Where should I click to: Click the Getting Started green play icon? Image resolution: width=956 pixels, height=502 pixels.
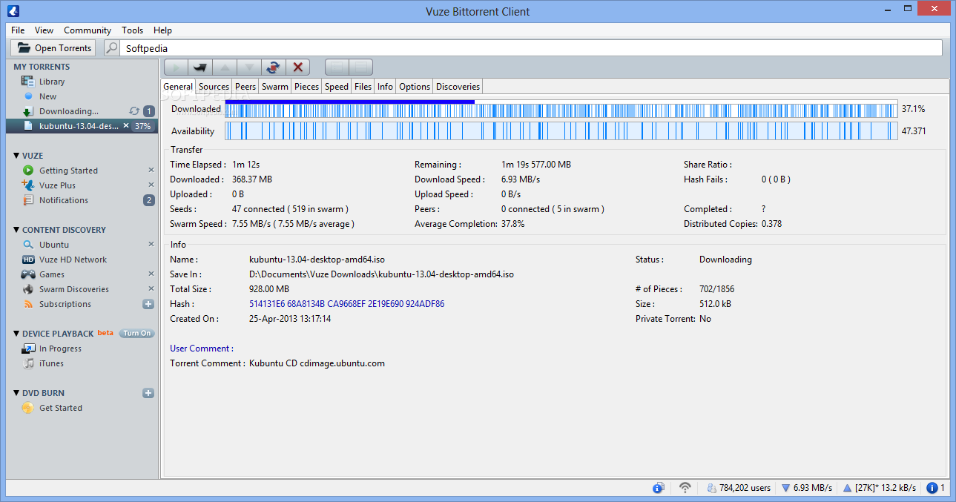[x=28, y=171]
